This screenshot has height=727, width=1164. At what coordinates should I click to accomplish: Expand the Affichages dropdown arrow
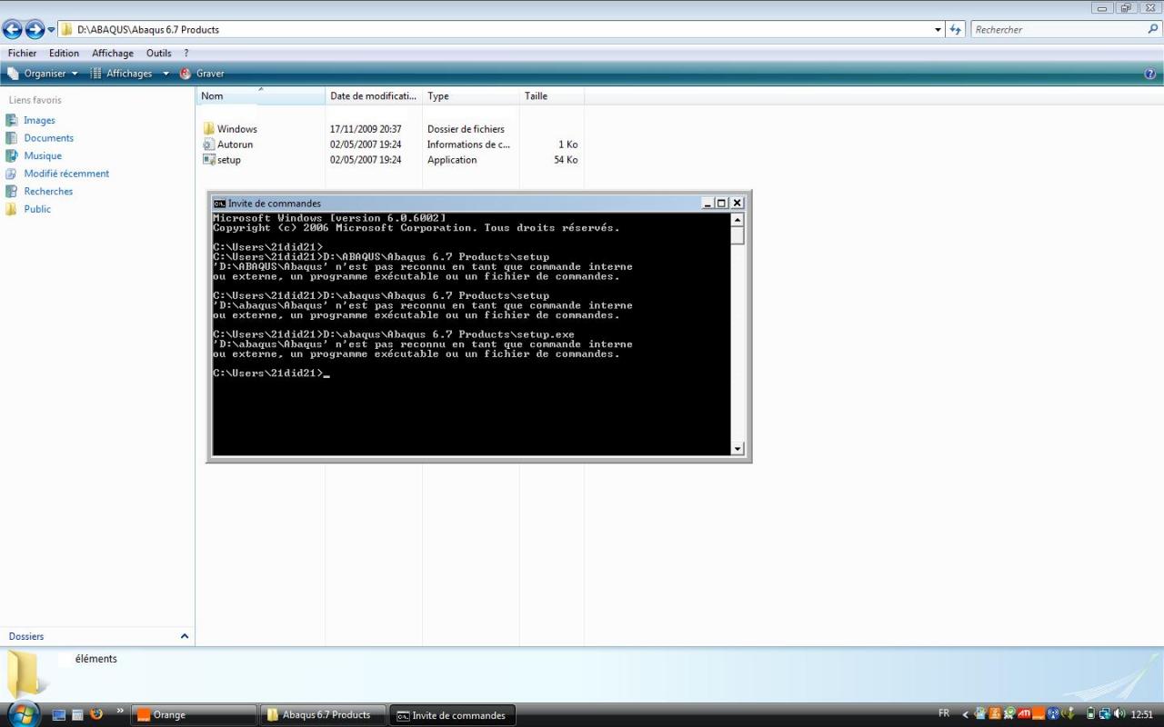(x=166, y=74)
